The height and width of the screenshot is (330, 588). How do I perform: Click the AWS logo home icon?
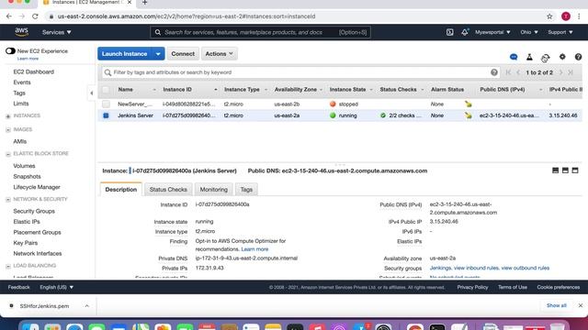tap(22, 32)
